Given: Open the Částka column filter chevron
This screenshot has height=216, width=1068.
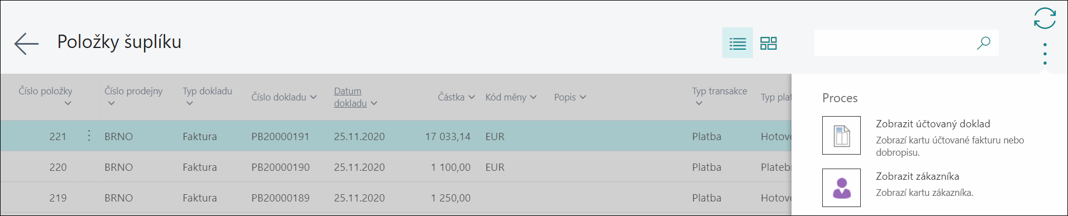Looking at the screenshot, I should click(x=471, y=97).
